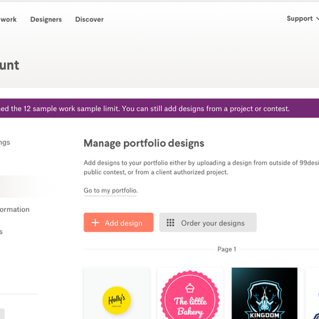
Task: Open the Support menu label
Action: click(x=300, y=19)
